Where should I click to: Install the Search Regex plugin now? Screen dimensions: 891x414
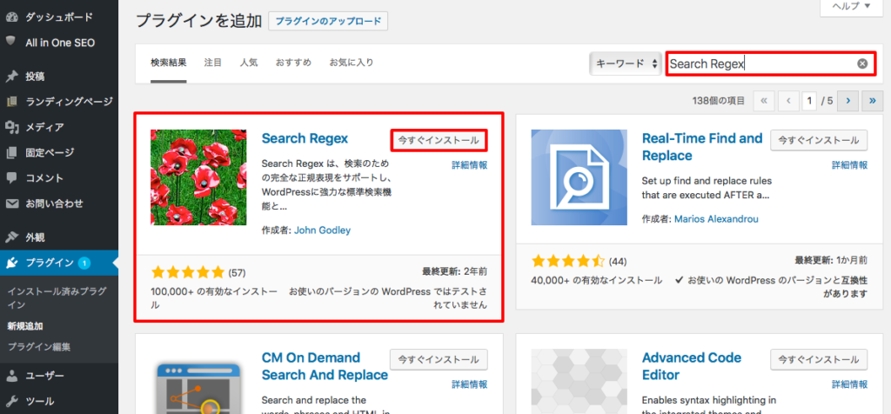(x=439, y=140)
